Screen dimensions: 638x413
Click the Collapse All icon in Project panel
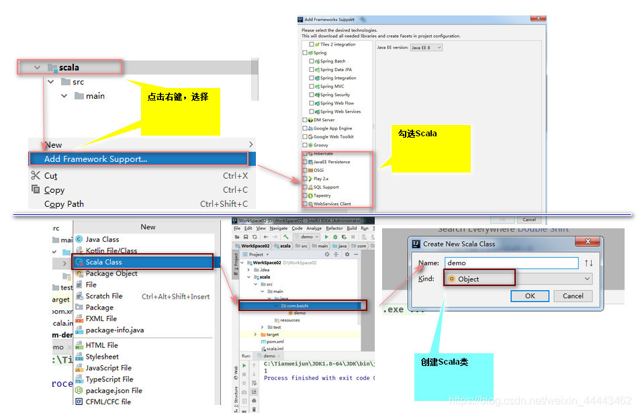pos(336,255)
